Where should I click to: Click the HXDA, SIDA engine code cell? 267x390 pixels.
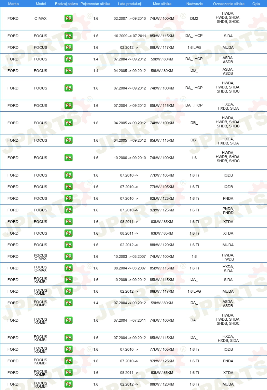(x=228, y=269)
